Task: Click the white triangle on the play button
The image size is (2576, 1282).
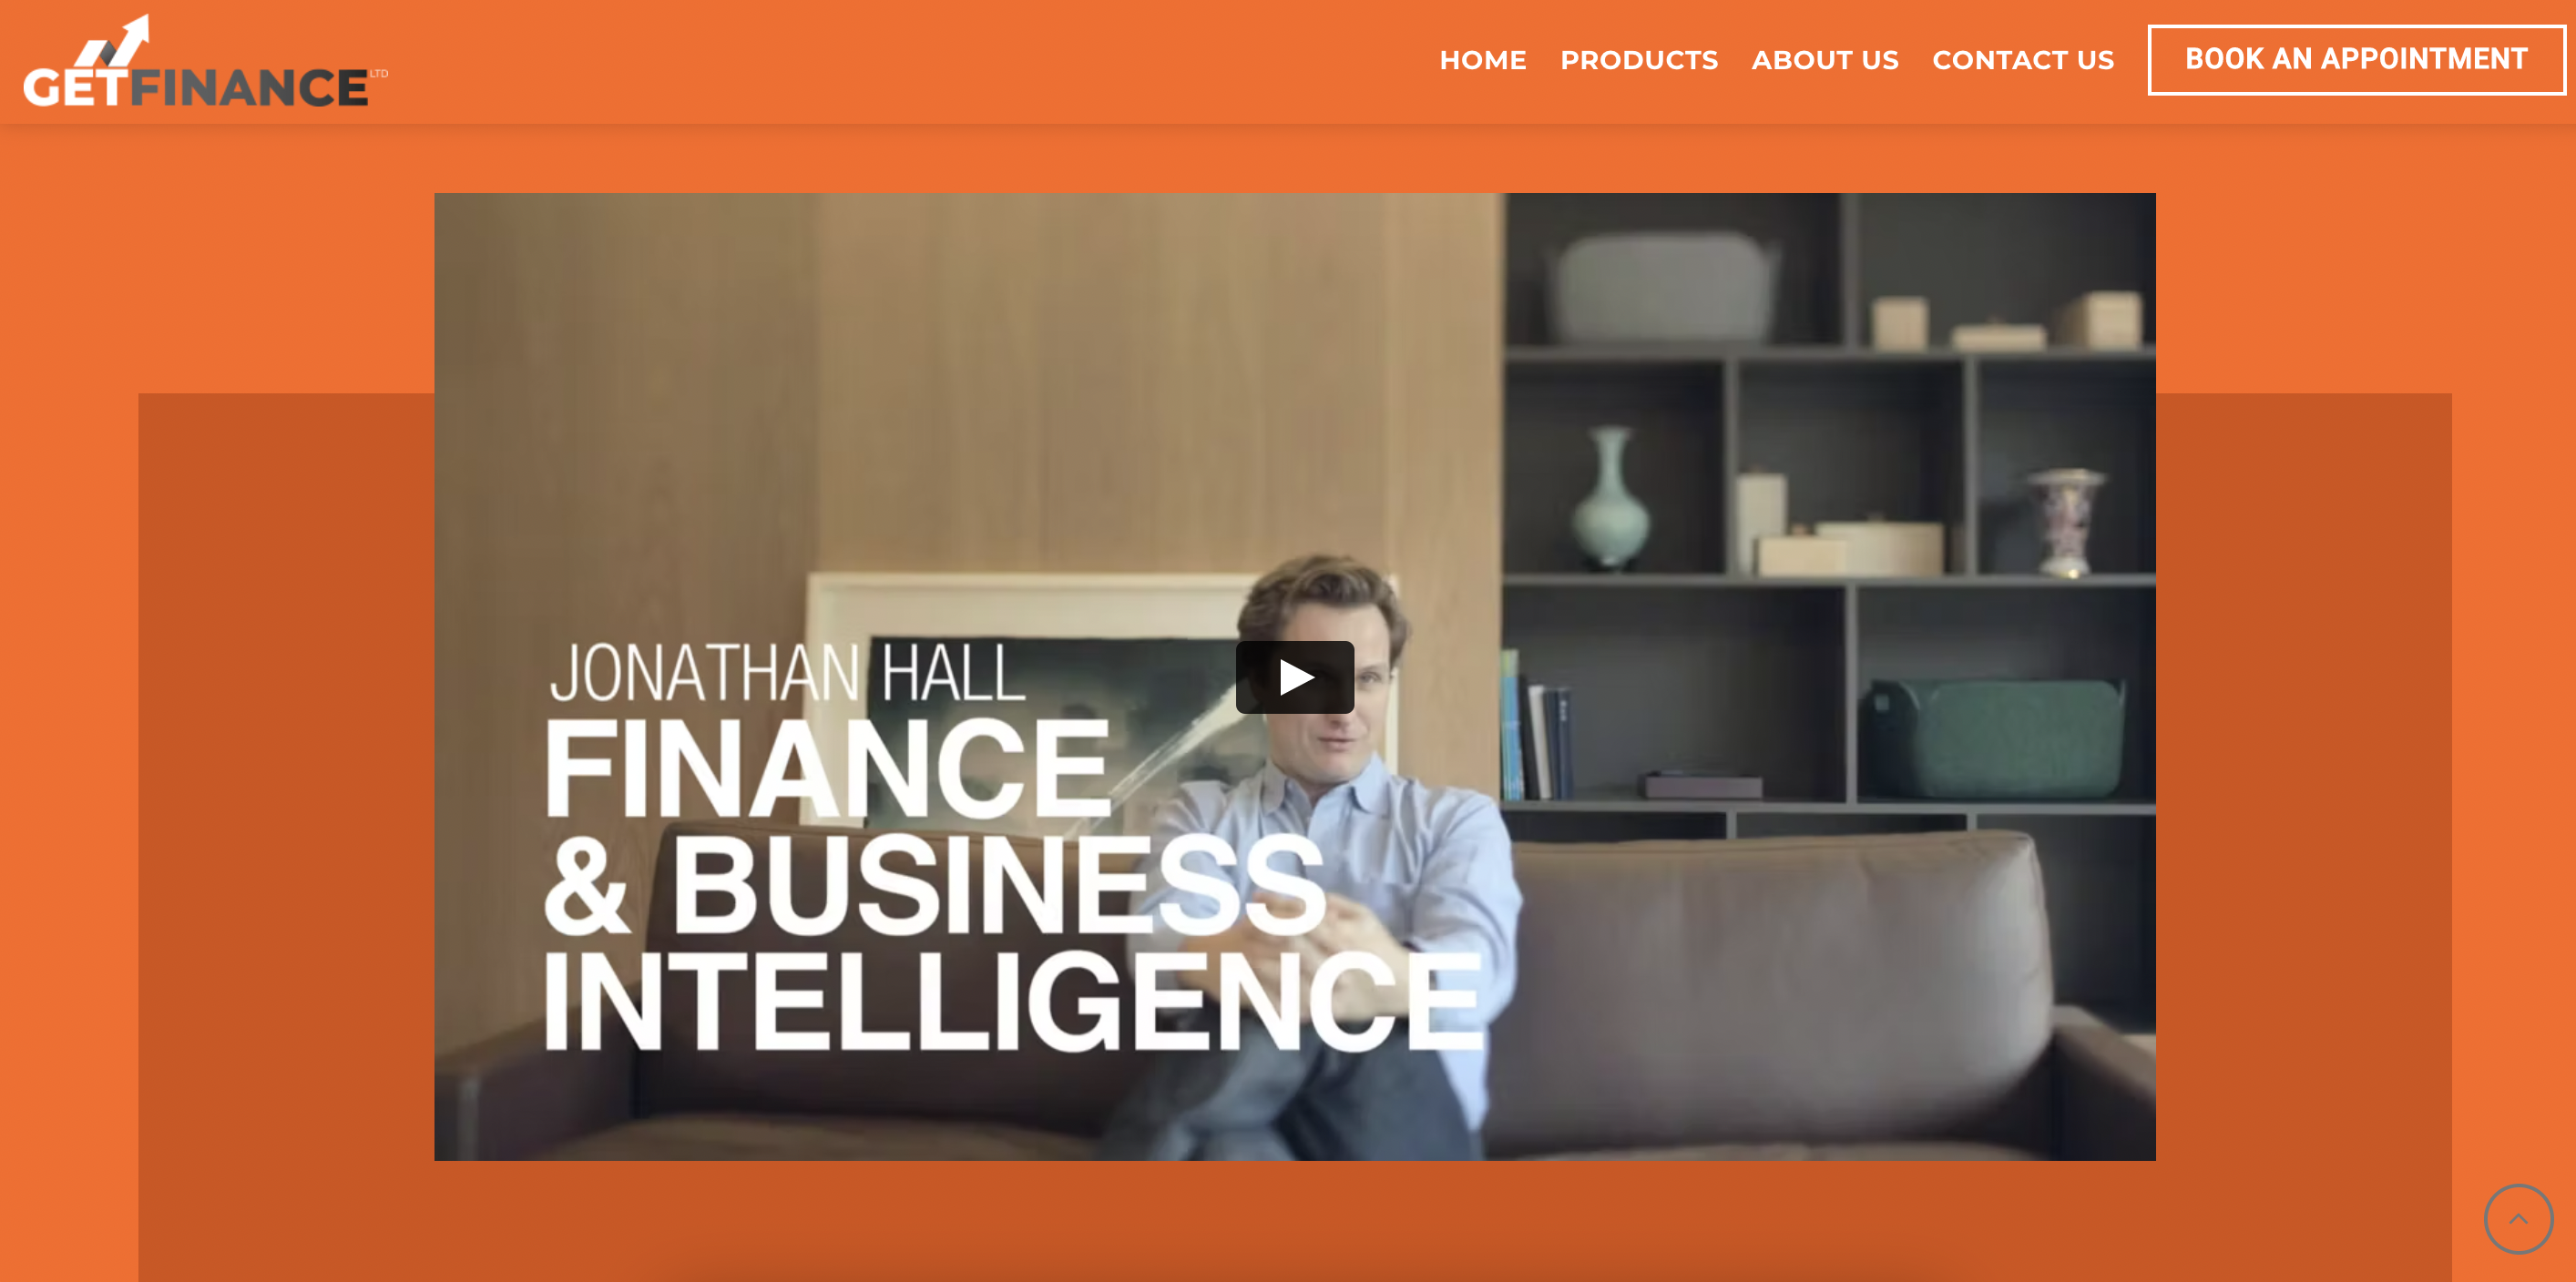Action: point(1296,677)
